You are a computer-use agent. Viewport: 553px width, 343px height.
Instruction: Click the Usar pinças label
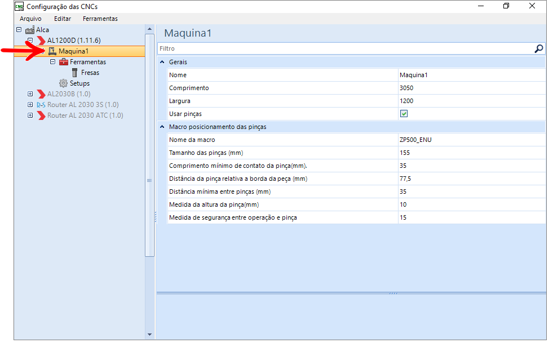click(x=185, y=114)
